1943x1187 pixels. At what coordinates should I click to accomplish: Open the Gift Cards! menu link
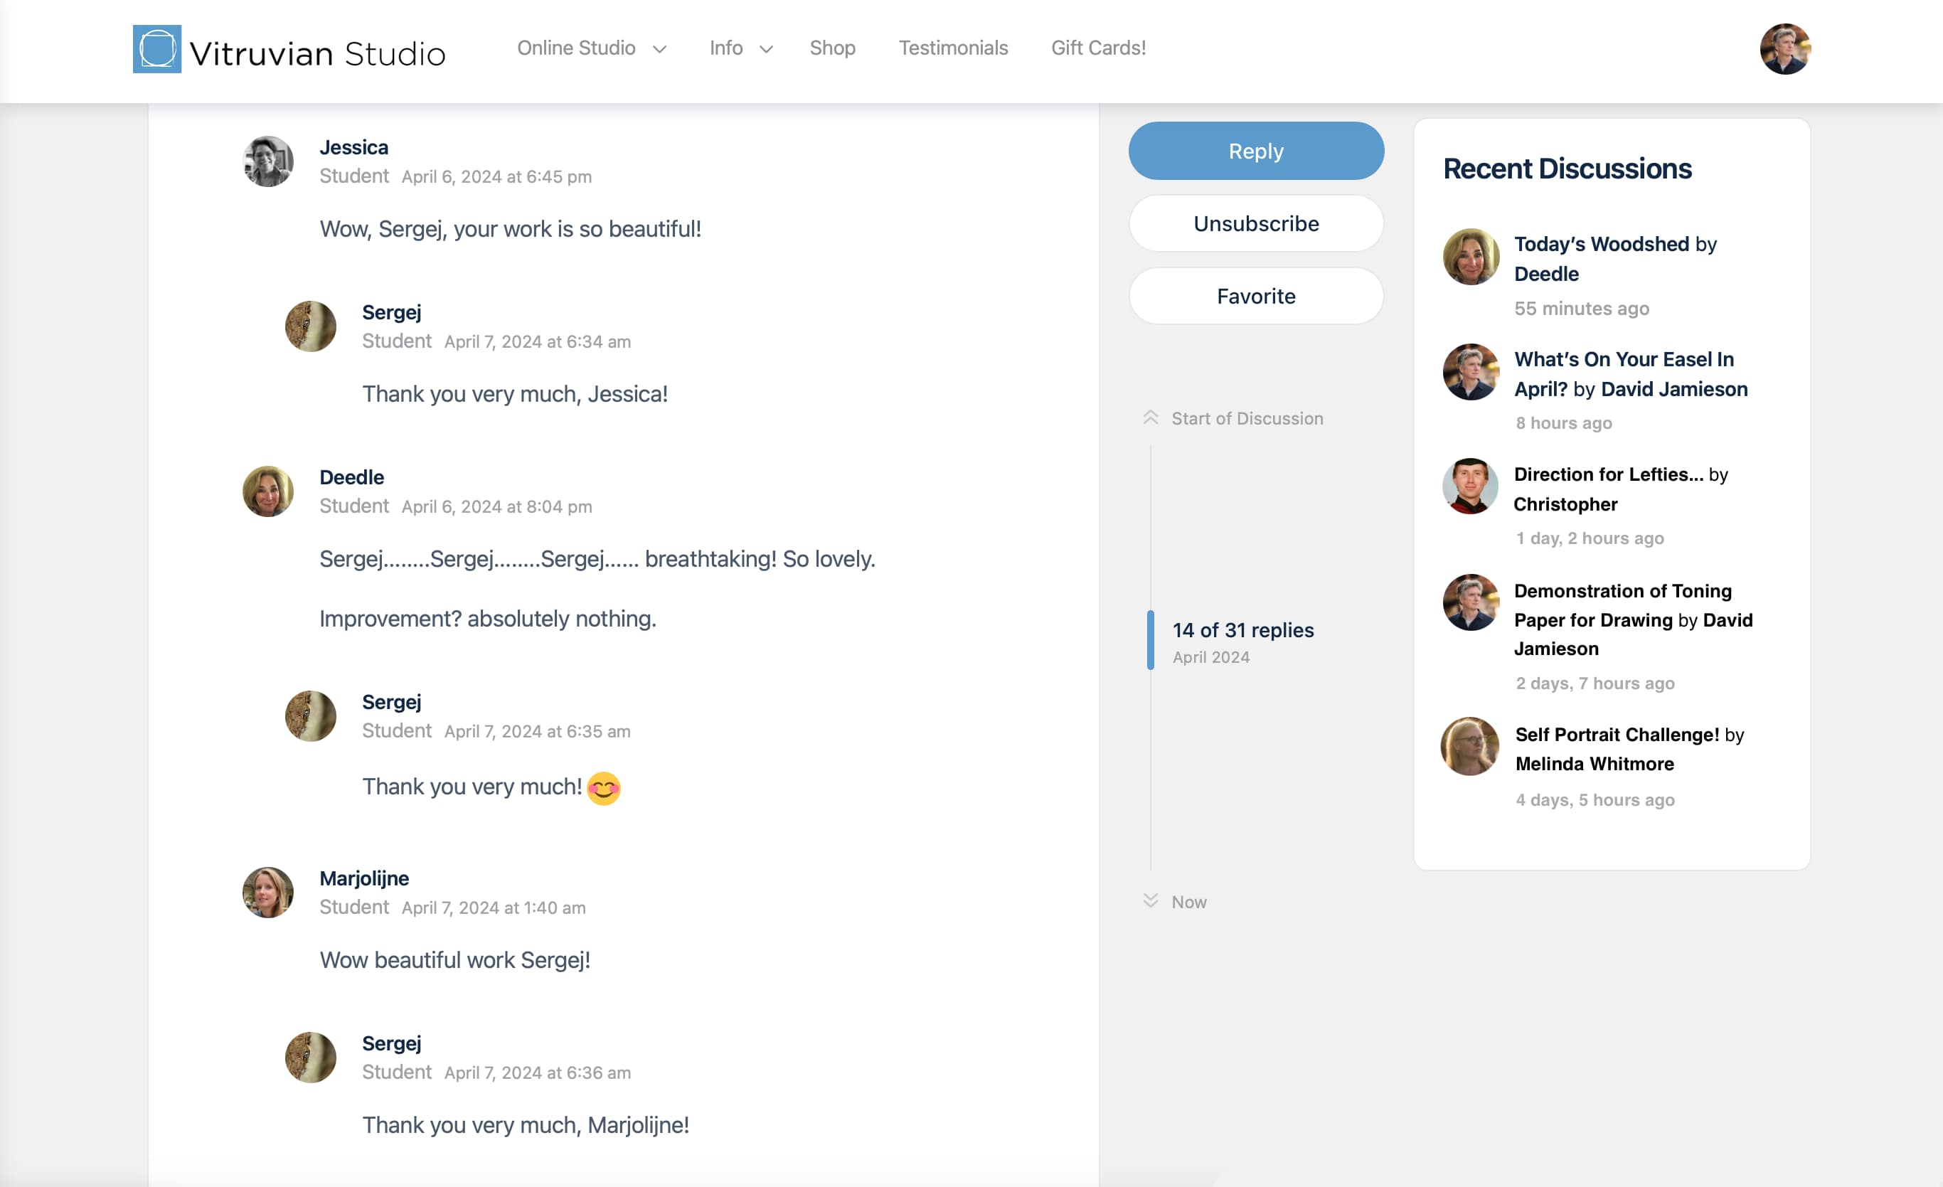(1097, 48)
